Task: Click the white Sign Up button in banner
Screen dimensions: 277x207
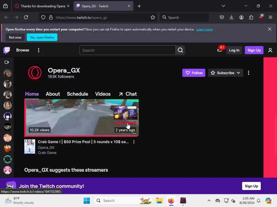Action: (x=251, y=186)
